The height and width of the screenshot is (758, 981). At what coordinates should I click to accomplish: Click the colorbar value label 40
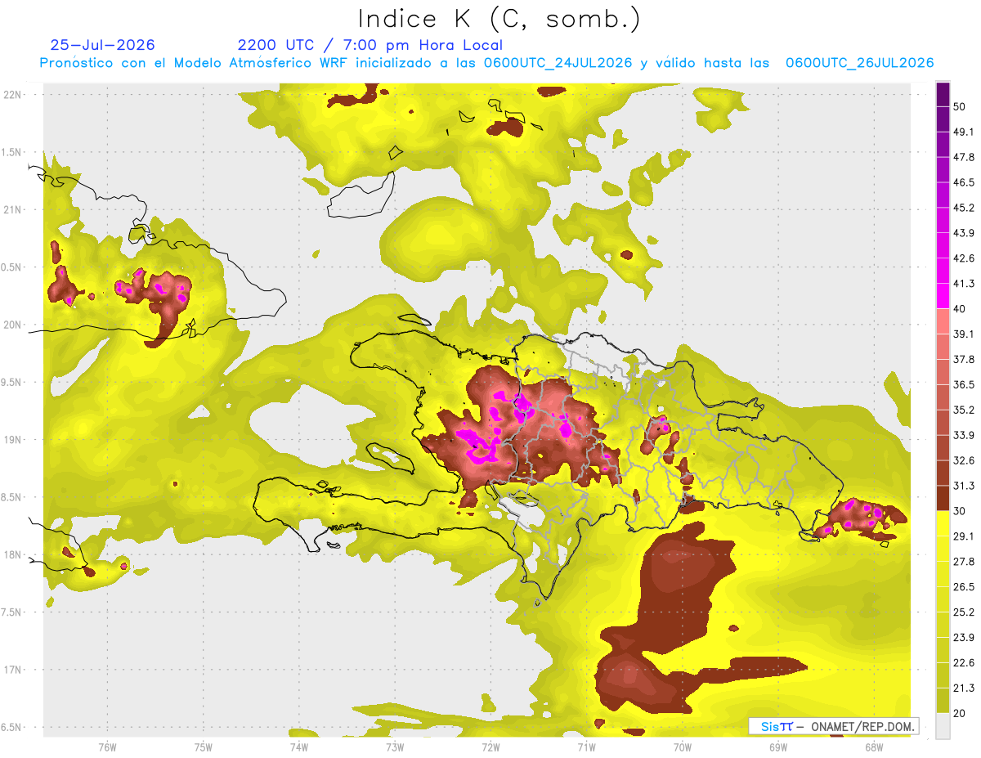[x=961, y=309]
